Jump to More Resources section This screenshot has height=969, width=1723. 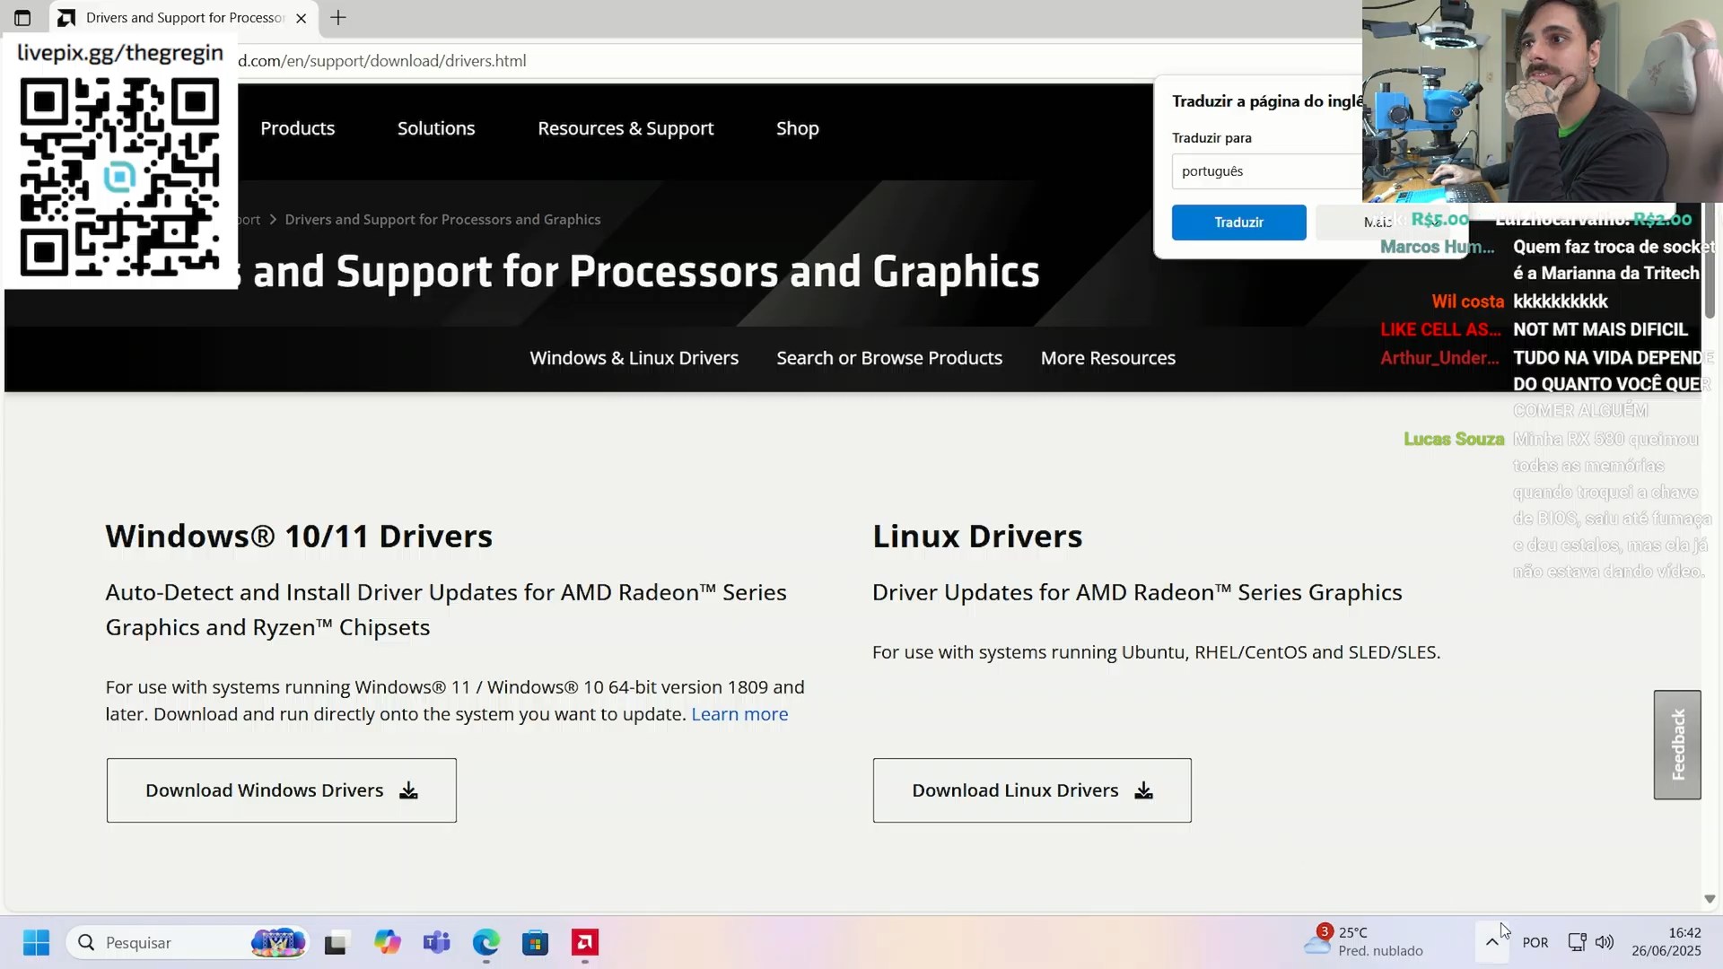pos(1107,358)
